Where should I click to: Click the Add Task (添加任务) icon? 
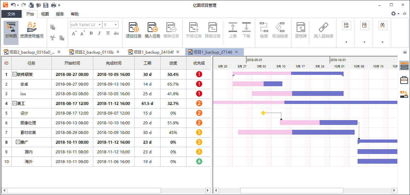[x=133, y=28]
